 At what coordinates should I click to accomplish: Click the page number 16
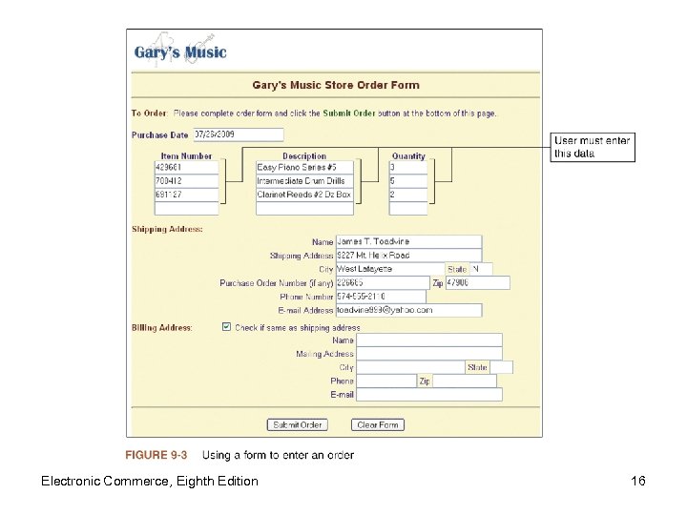point(638,481)
